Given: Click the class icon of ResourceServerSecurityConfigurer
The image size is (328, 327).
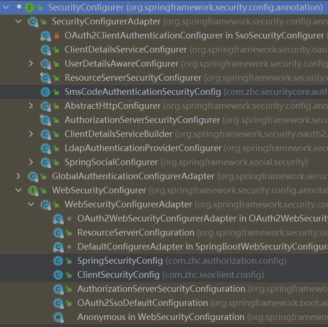Looking at the screenshot, I should [x=45, y=78].
